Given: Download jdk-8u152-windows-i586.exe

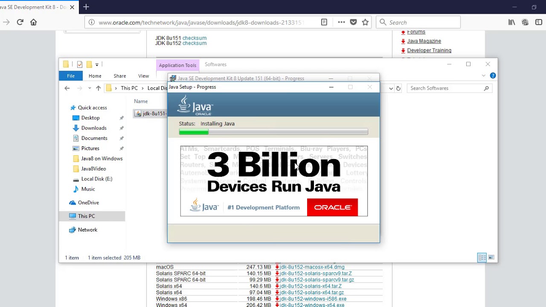Looking at the screenshot, I should 313,299.
